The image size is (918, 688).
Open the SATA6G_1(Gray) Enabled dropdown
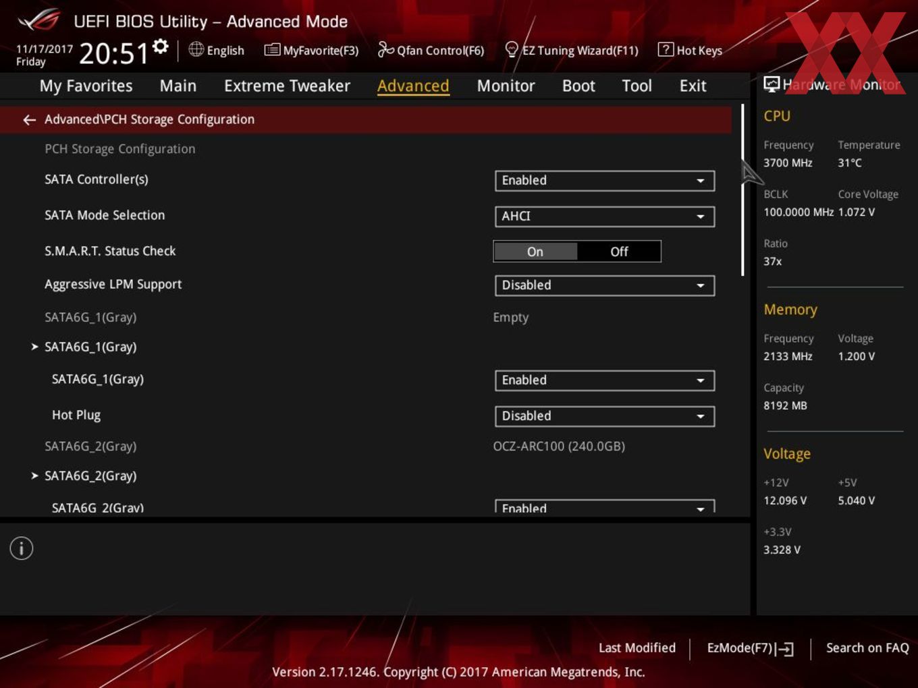point(605,380)
